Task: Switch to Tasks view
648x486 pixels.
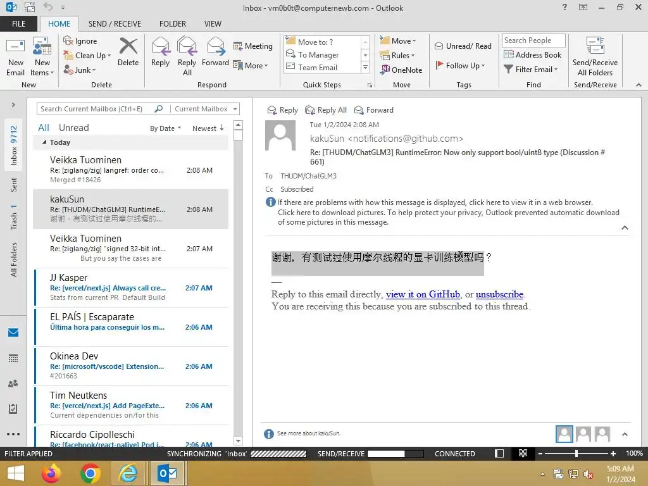Action: 13,409
